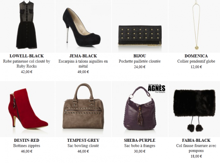Open the LOWELL-BLACK product title
The width and height of the screenshot is (220, 163).
point(27,56)
